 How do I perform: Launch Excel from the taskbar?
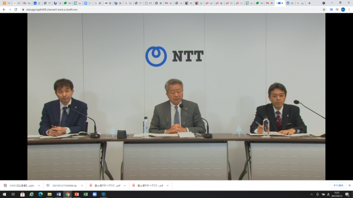85,194
